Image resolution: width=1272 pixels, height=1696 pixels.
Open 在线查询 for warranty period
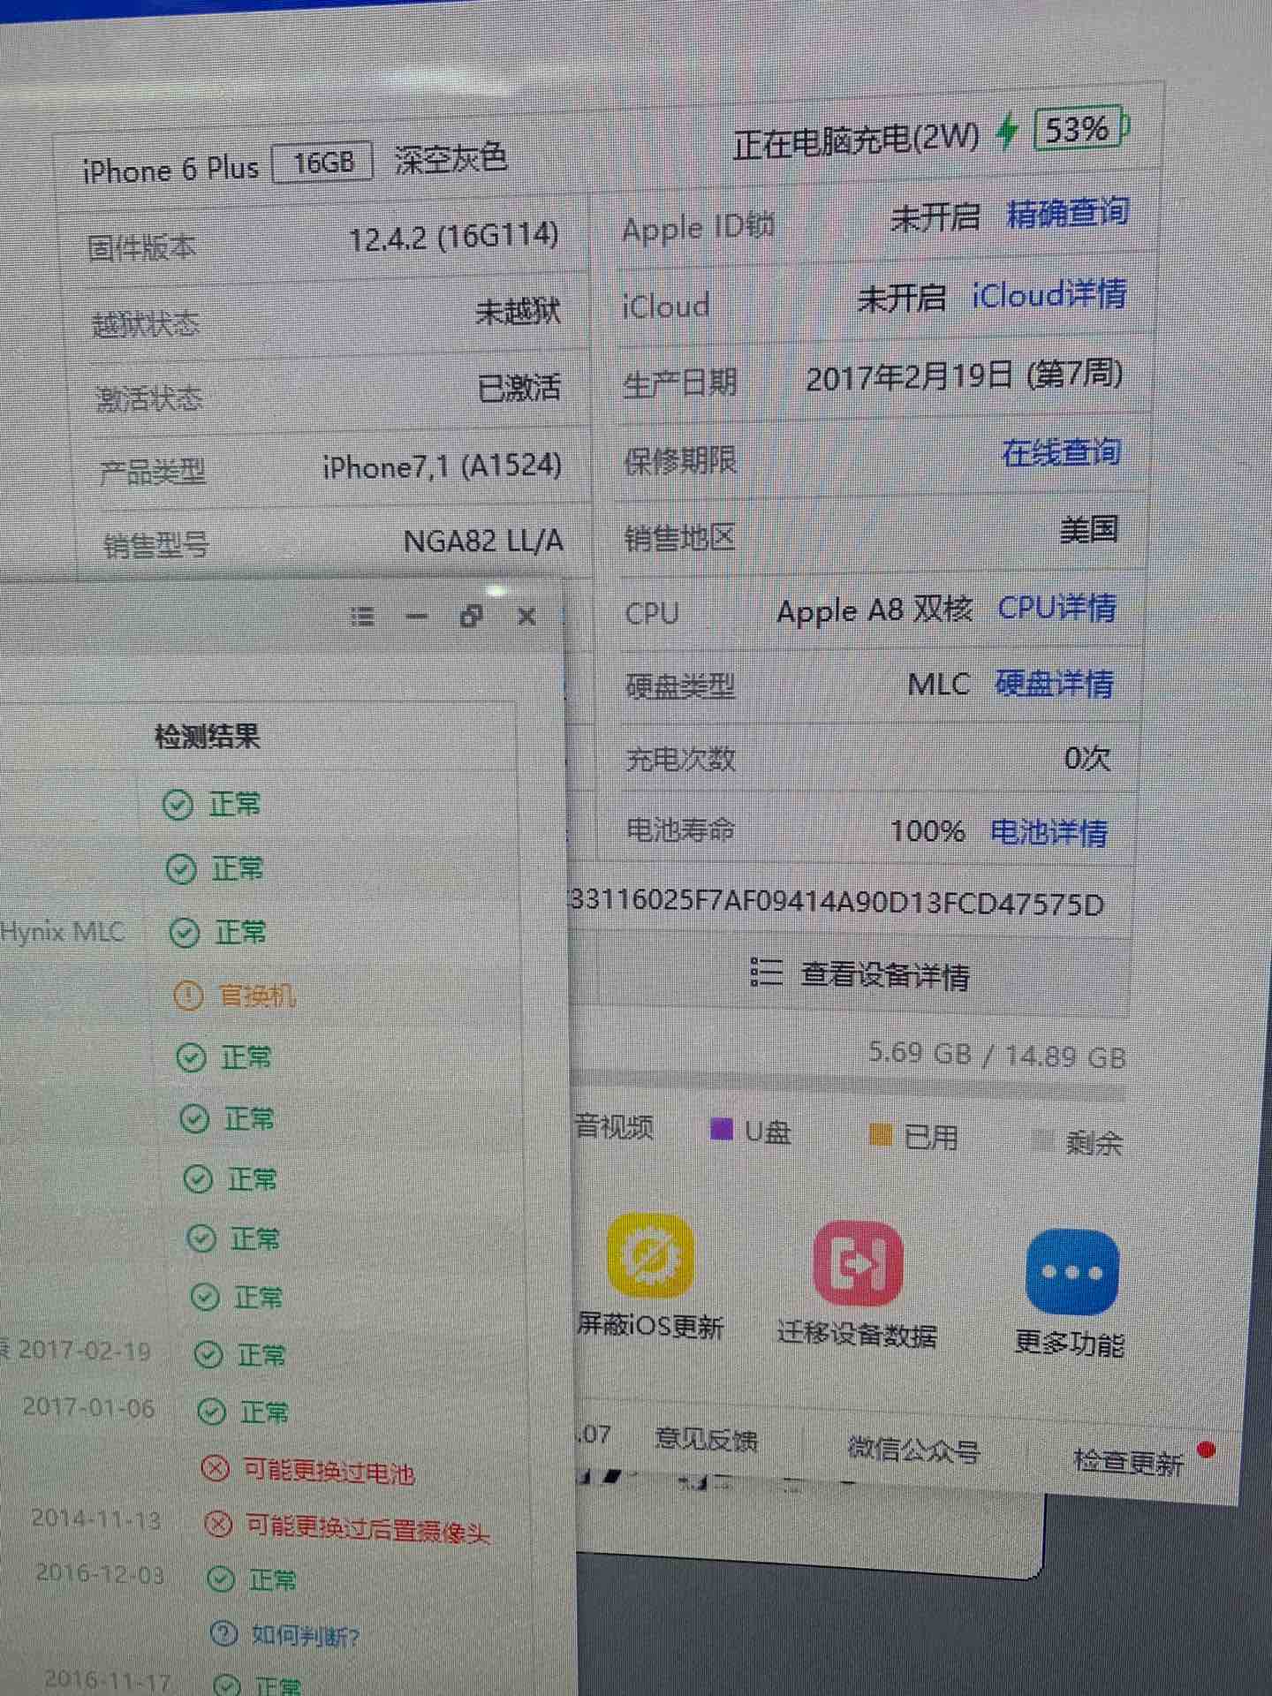click(1061, 452)
